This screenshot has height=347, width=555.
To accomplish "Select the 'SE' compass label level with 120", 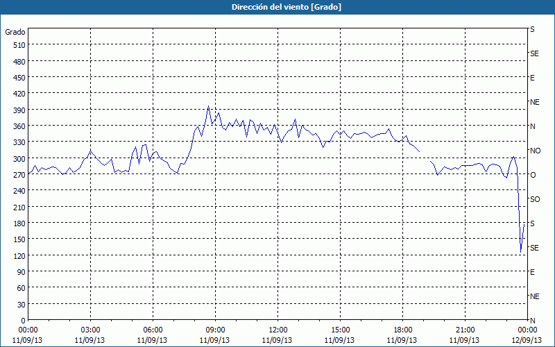I will pyautogui.click(x=534, y=248).
